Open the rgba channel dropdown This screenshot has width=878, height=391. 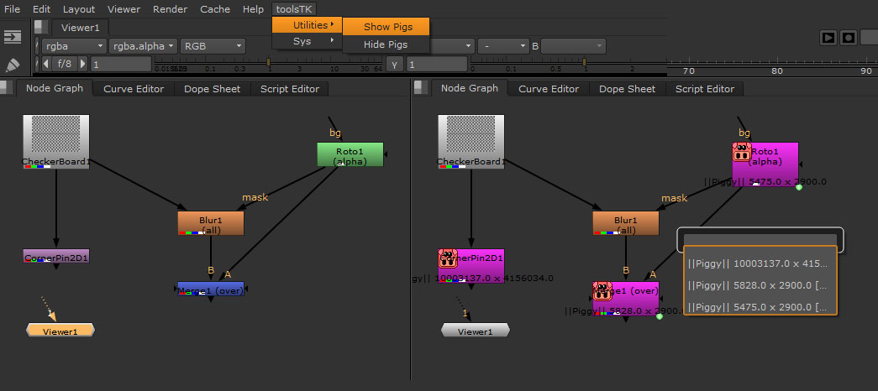pyautogui.click(x=74, y=45)
